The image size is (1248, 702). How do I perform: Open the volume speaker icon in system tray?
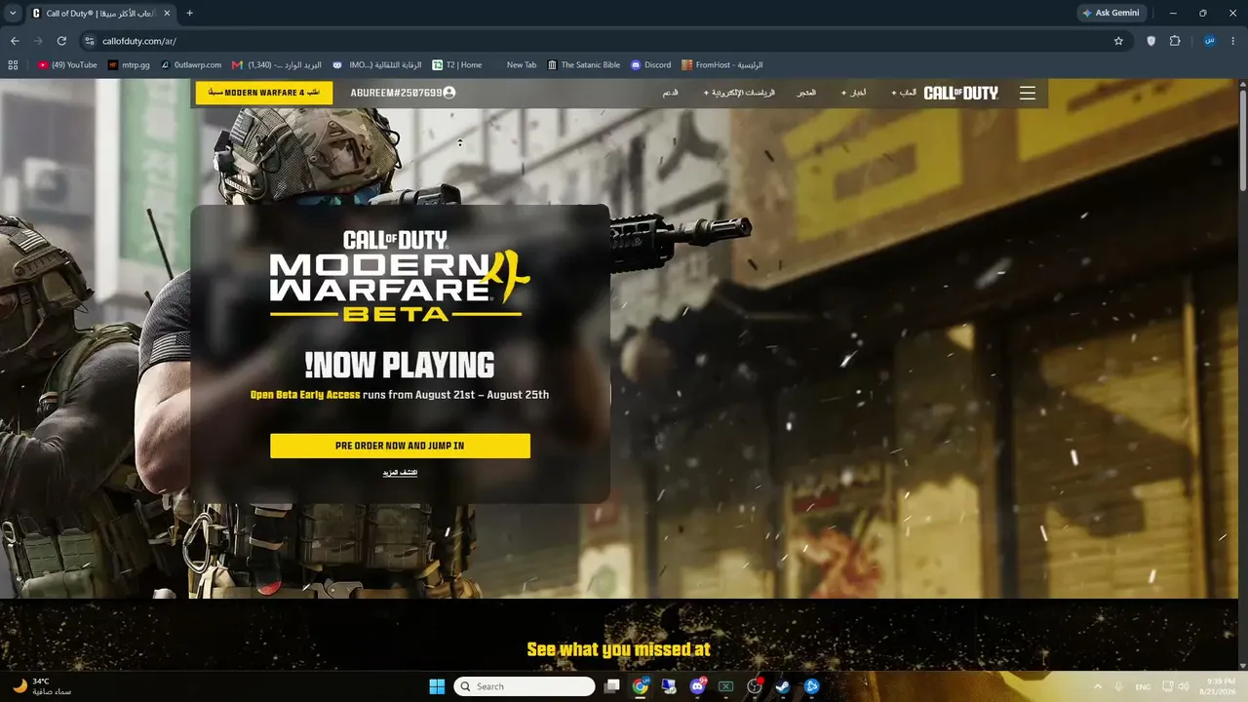[1184, 686]
